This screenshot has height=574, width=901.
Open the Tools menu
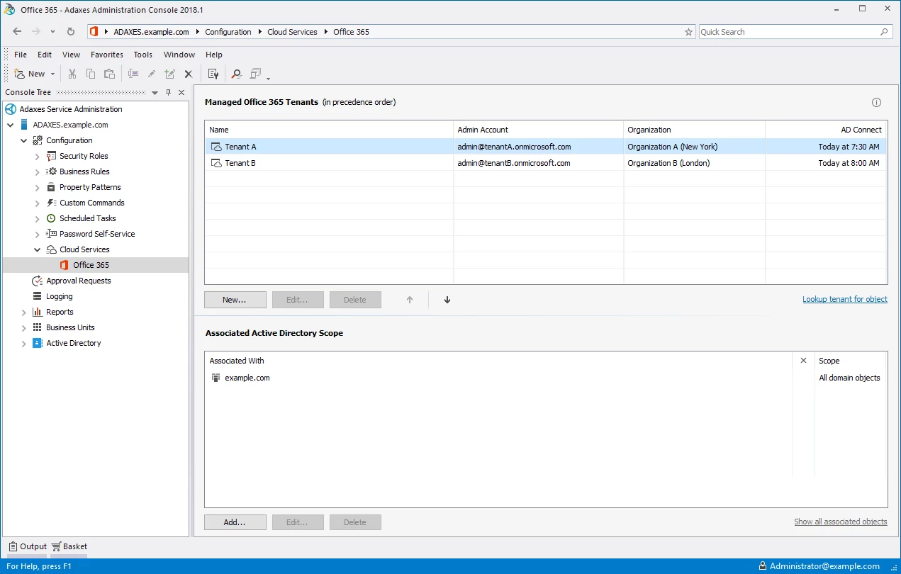[142, 55]
